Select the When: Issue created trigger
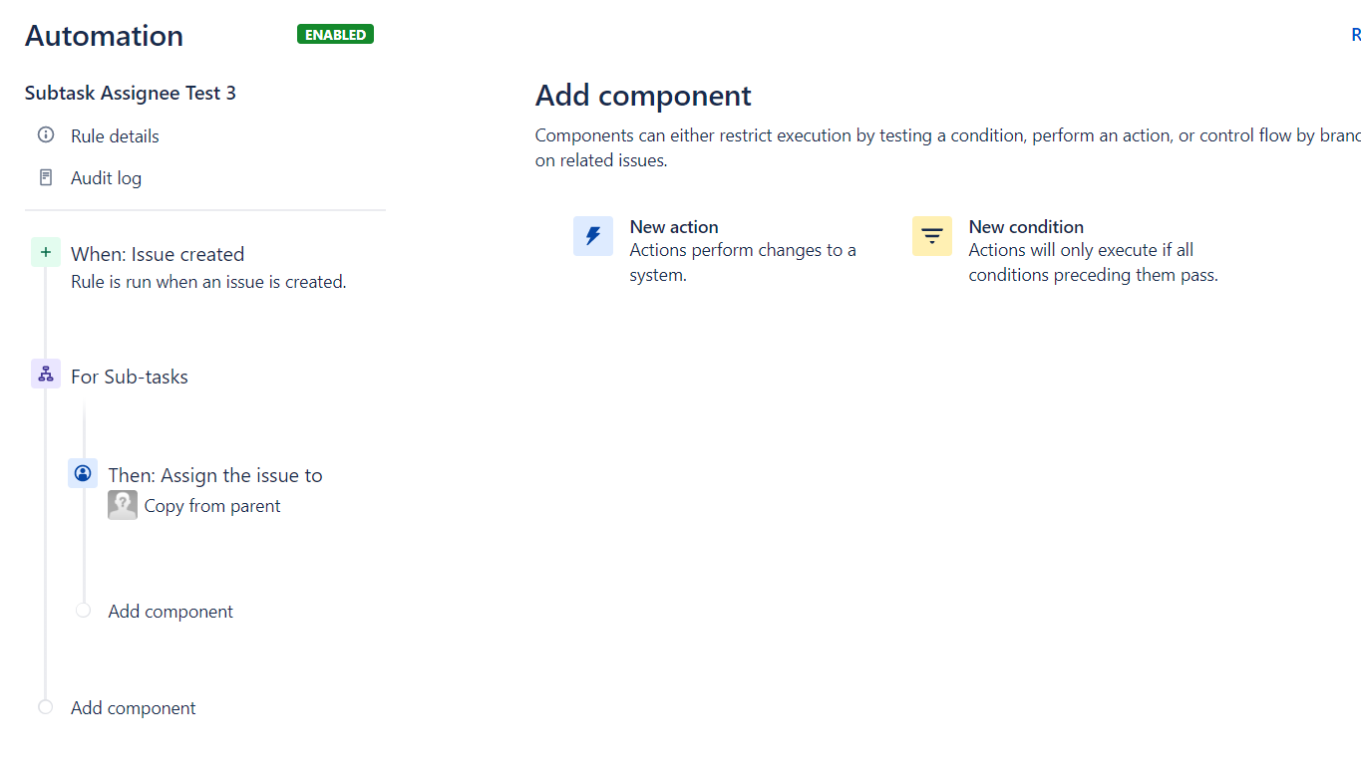This screenshot has width=1361, height=768. pos(158,254)
